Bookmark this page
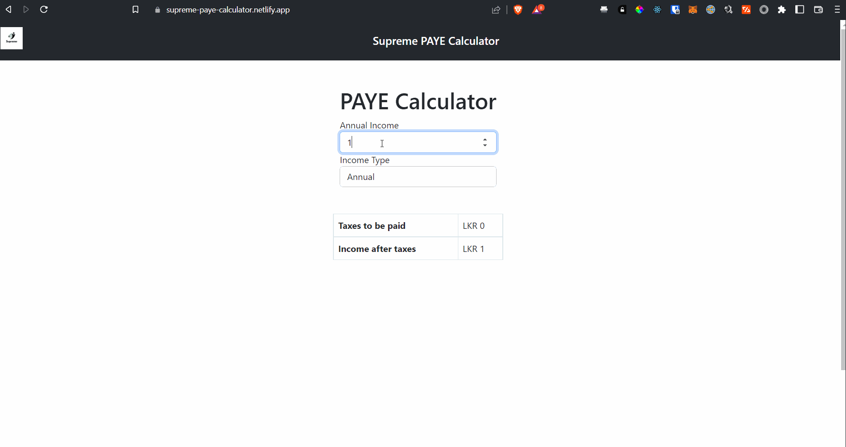The height and width of the screenshot is (447, 846). [136, 9]
